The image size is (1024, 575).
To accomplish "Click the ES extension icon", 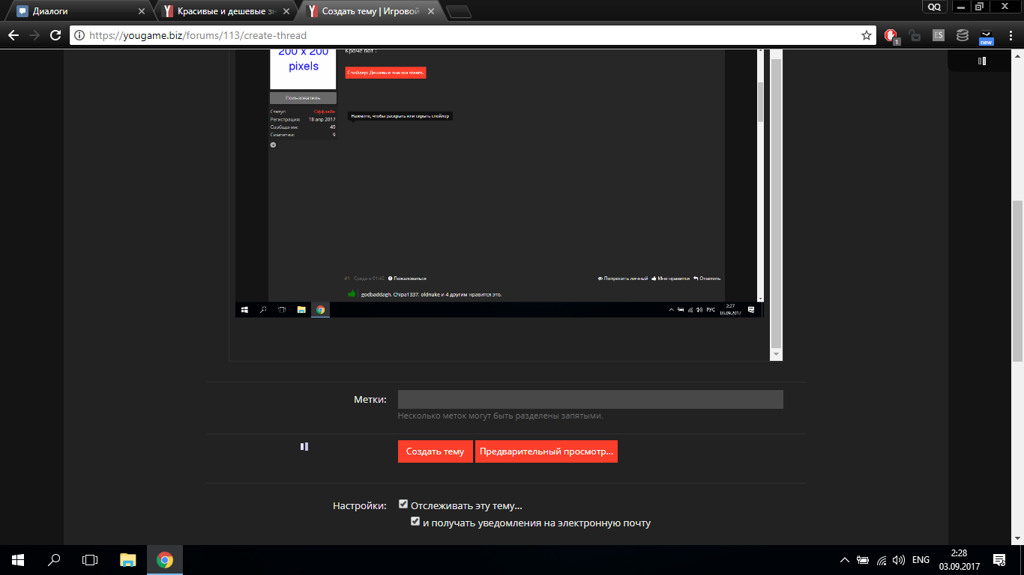I will [x=938, y=35].
